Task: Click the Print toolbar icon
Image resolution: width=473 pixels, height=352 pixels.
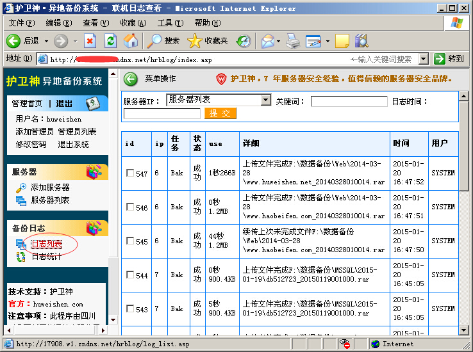Action: [x=293, y=41]
